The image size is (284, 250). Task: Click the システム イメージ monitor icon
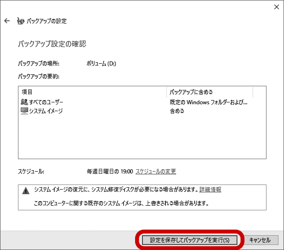tap(24, 111)
